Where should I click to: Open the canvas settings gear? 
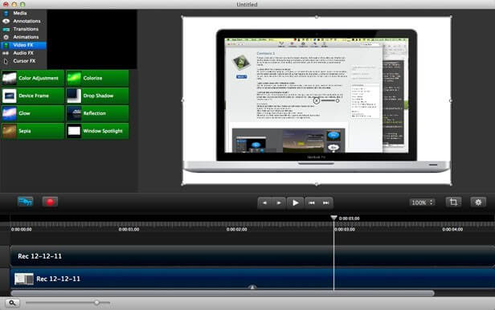478,202
